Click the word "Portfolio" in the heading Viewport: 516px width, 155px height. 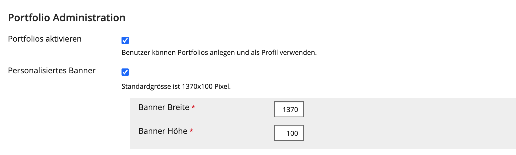click(x=29, y=18)
